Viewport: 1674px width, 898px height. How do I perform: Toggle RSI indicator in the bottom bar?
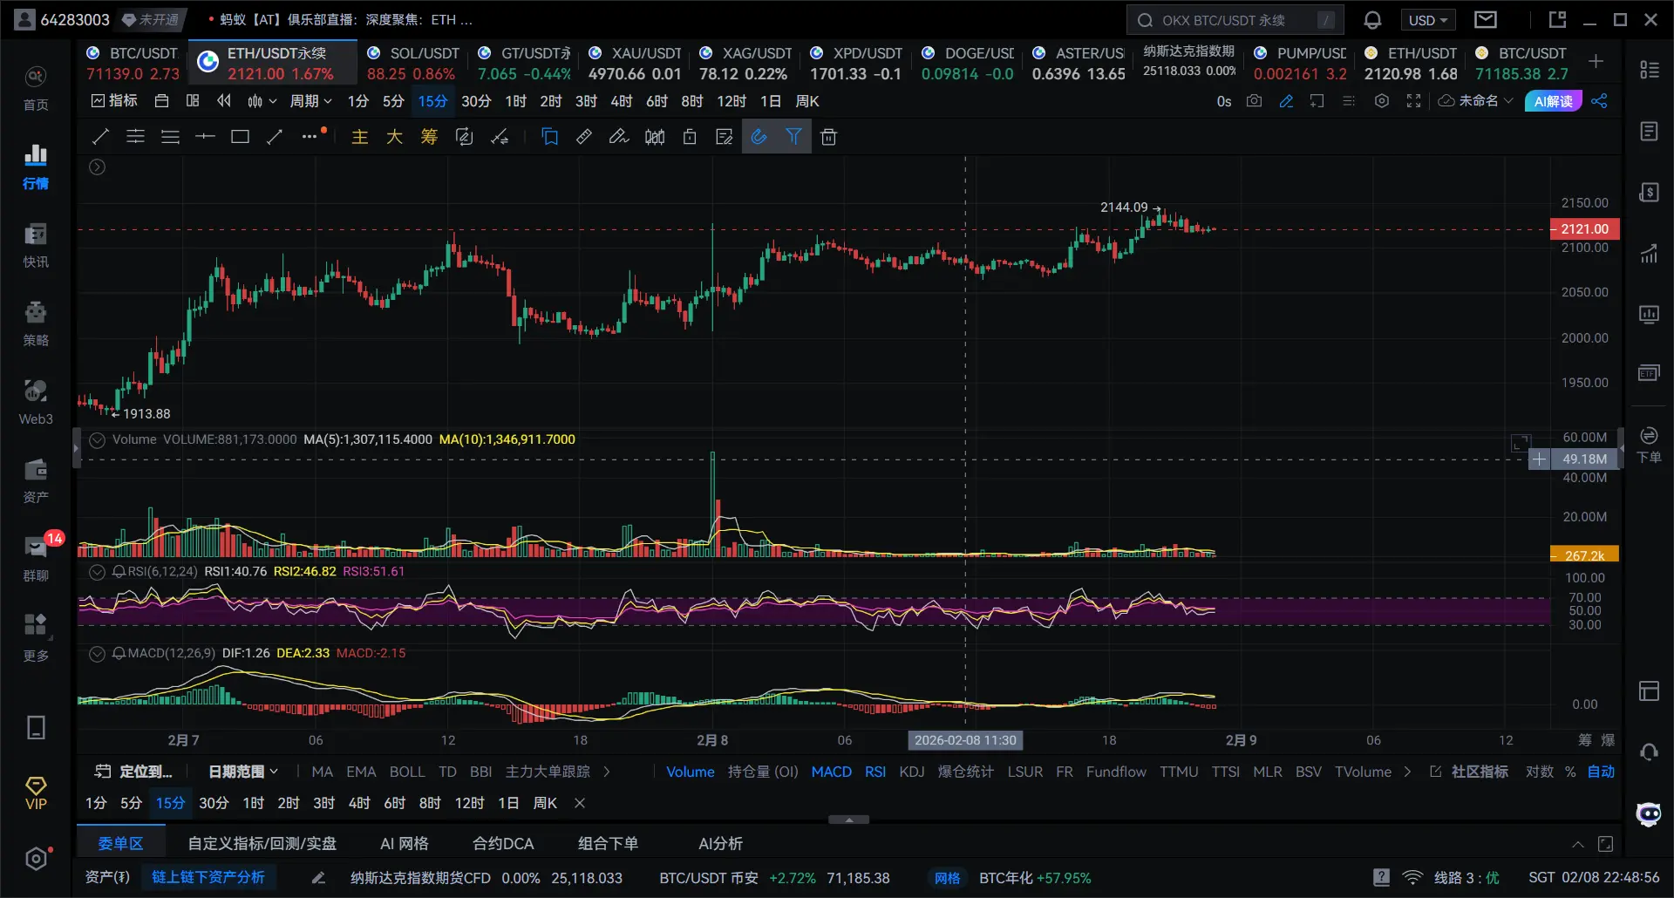pyautogui.click(x=875, y=772)
